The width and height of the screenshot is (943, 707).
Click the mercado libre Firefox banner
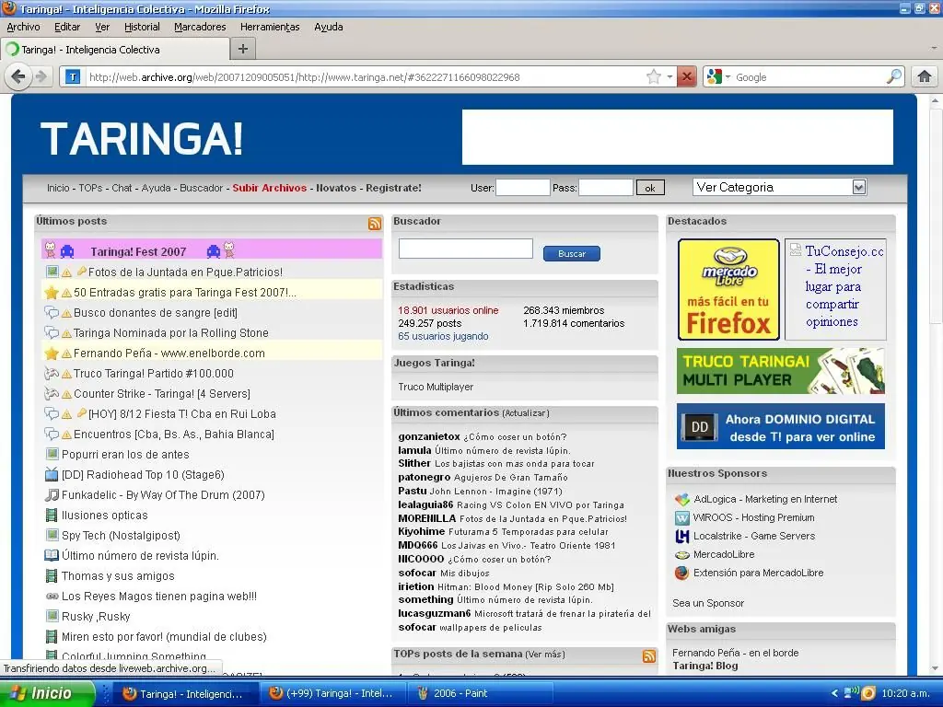pos(728,289)
